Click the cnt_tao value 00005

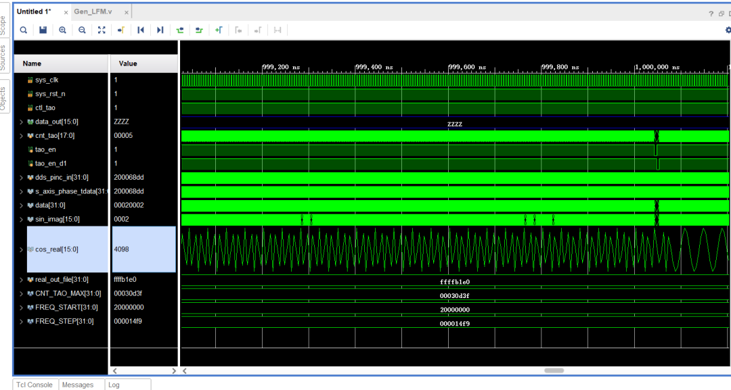(123, 136)
